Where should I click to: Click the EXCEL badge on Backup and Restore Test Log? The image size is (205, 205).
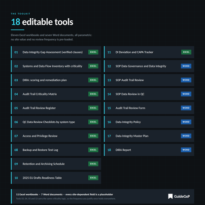point(93,150)
